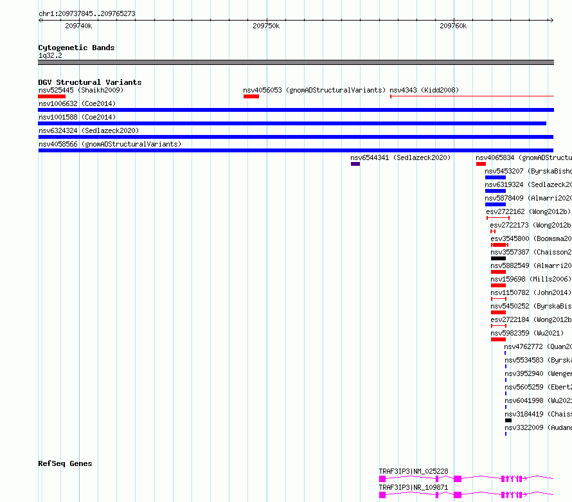Click the 209760k ruler mark

click(453, 26)
